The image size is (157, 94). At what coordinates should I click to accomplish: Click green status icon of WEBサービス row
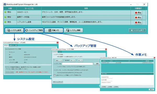[x=5, y=12]
